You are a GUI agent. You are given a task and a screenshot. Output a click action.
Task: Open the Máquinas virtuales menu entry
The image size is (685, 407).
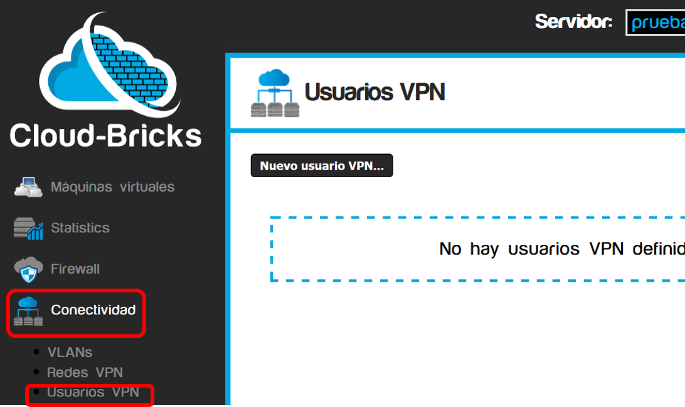pos(113,187)
